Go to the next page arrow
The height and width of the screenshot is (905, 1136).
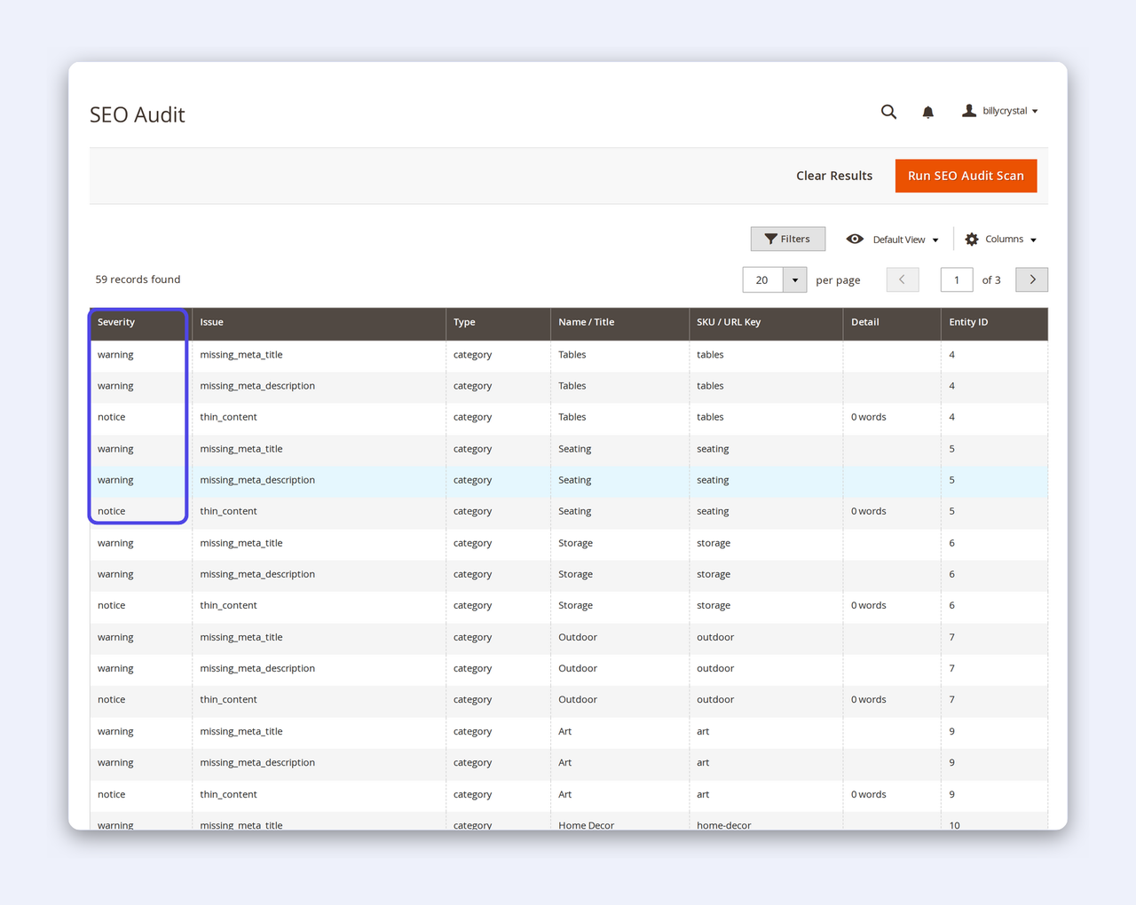click(1032, 279)
